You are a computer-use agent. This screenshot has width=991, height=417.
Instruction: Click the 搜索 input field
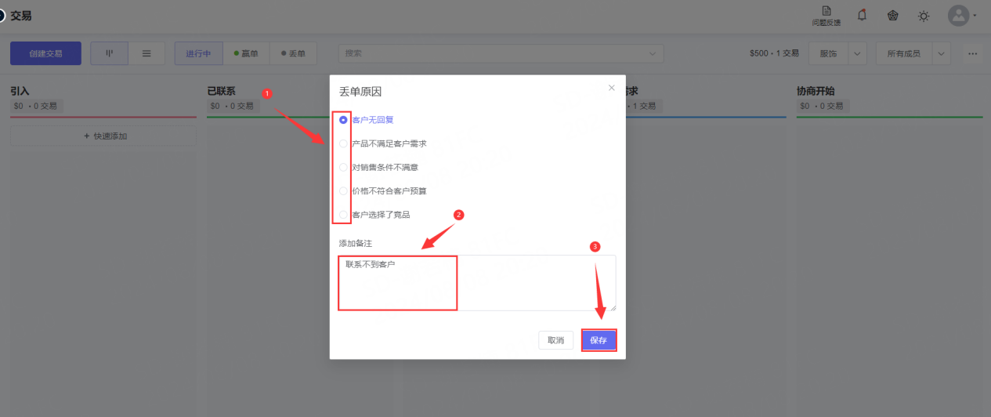coord(501,53)
